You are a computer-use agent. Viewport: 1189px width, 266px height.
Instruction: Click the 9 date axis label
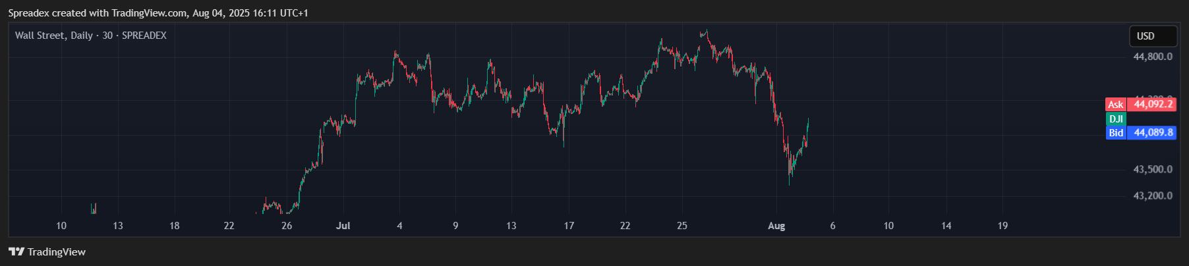pos(455,226)
